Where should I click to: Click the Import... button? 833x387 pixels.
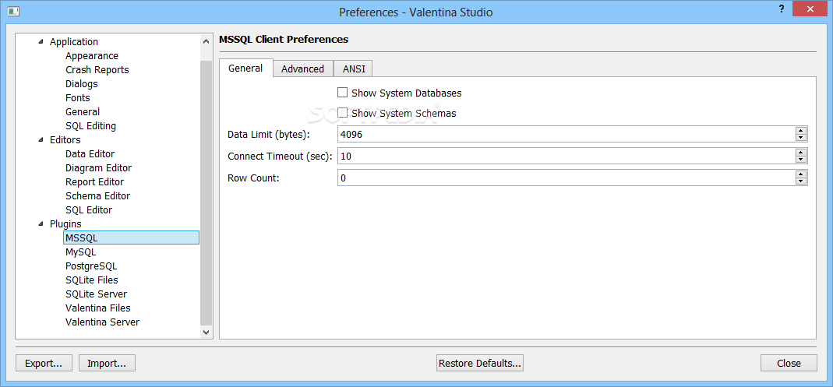click(107, 363)
